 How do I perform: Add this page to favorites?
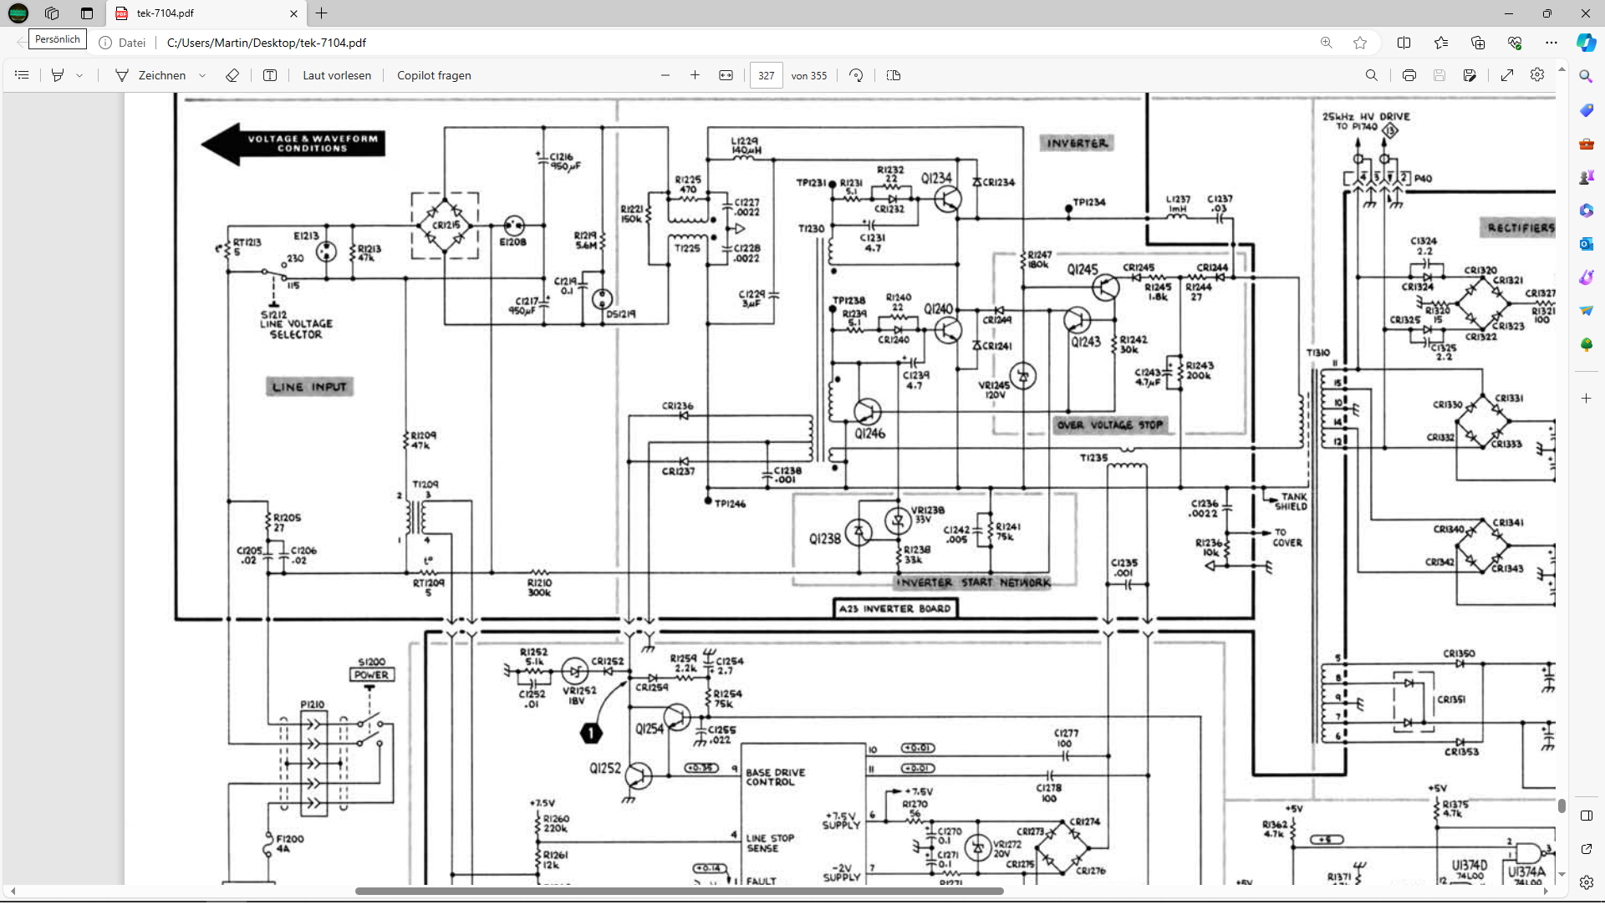coord(1360,43)
